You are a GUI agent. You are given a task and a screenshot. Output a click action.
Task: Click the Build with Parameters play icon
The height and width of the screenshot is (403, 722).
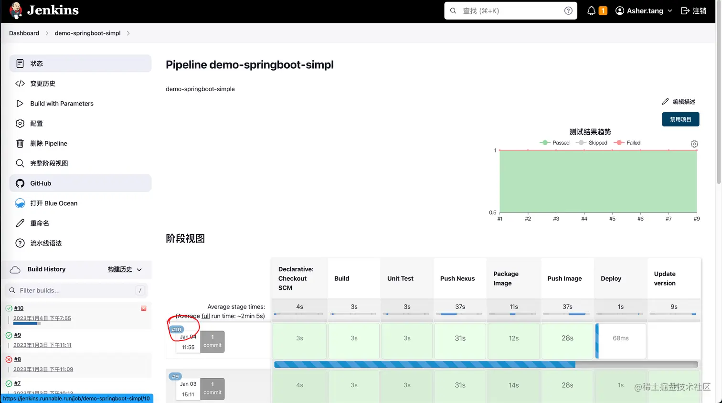20,104
